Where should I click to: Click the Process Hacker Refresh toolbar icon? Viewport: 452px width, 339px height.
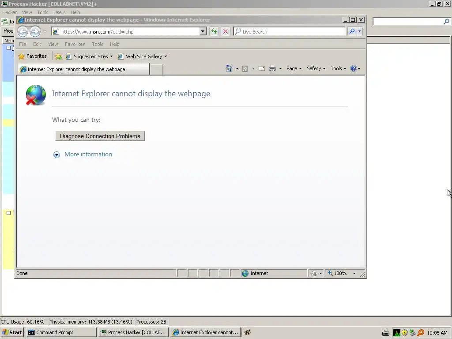[x=5, y=22]
